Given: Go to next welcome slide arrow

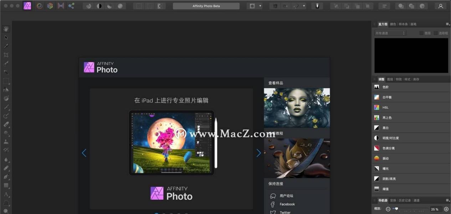Looking at the screenshot, I should 259,153.
